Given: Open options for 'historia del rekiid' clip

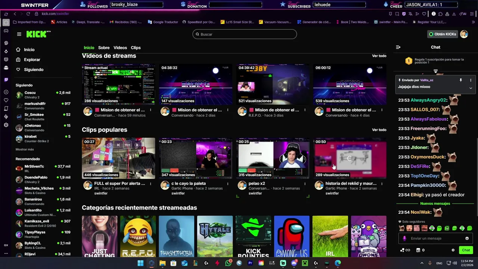Looking at the screenshot, I should tap(382, 184).
